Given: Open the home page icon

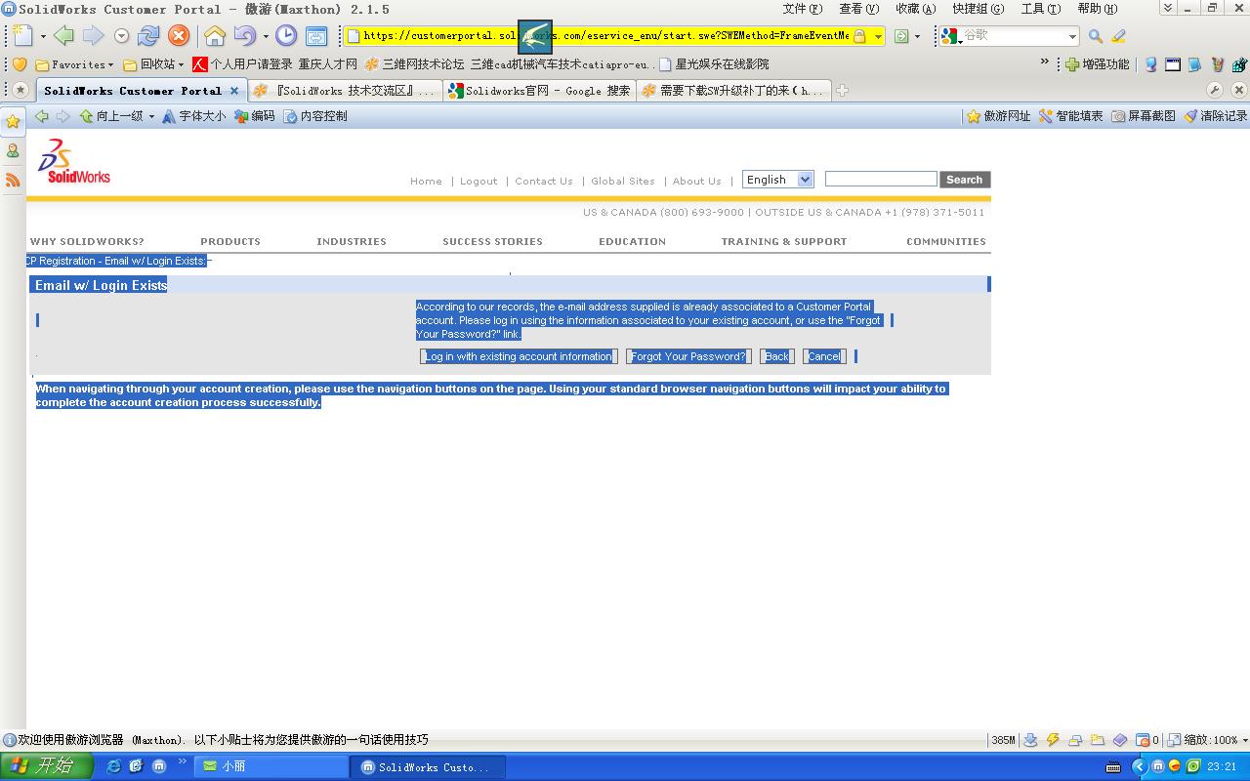Looking at the screenshot, I should click(x=215, y=36).
